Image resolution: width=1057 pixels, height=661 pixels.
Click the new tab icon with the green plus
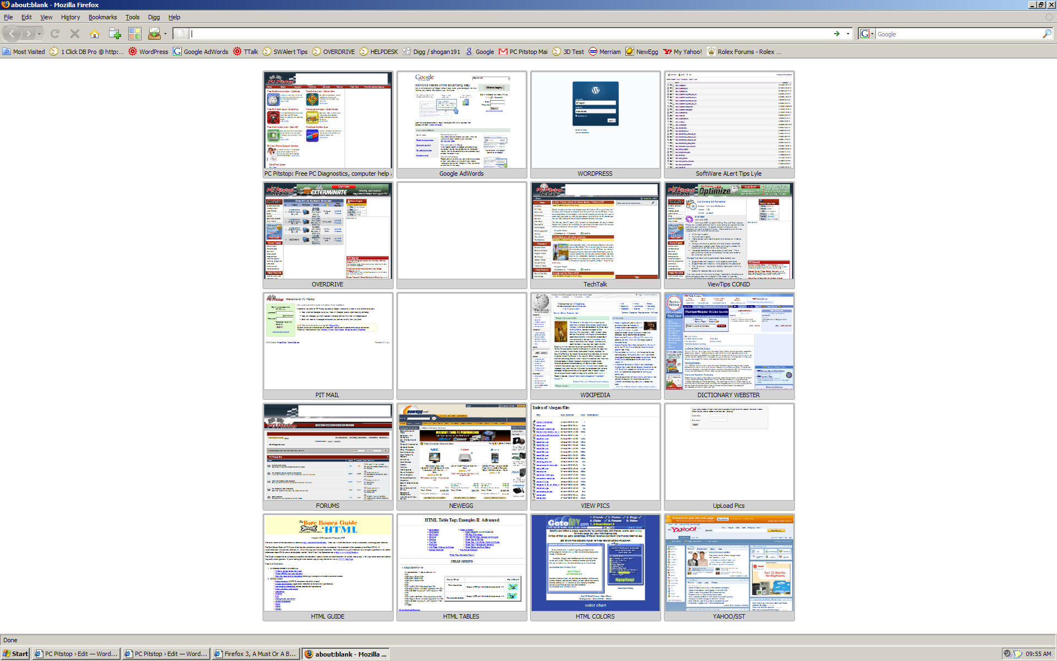pos(115,34)
